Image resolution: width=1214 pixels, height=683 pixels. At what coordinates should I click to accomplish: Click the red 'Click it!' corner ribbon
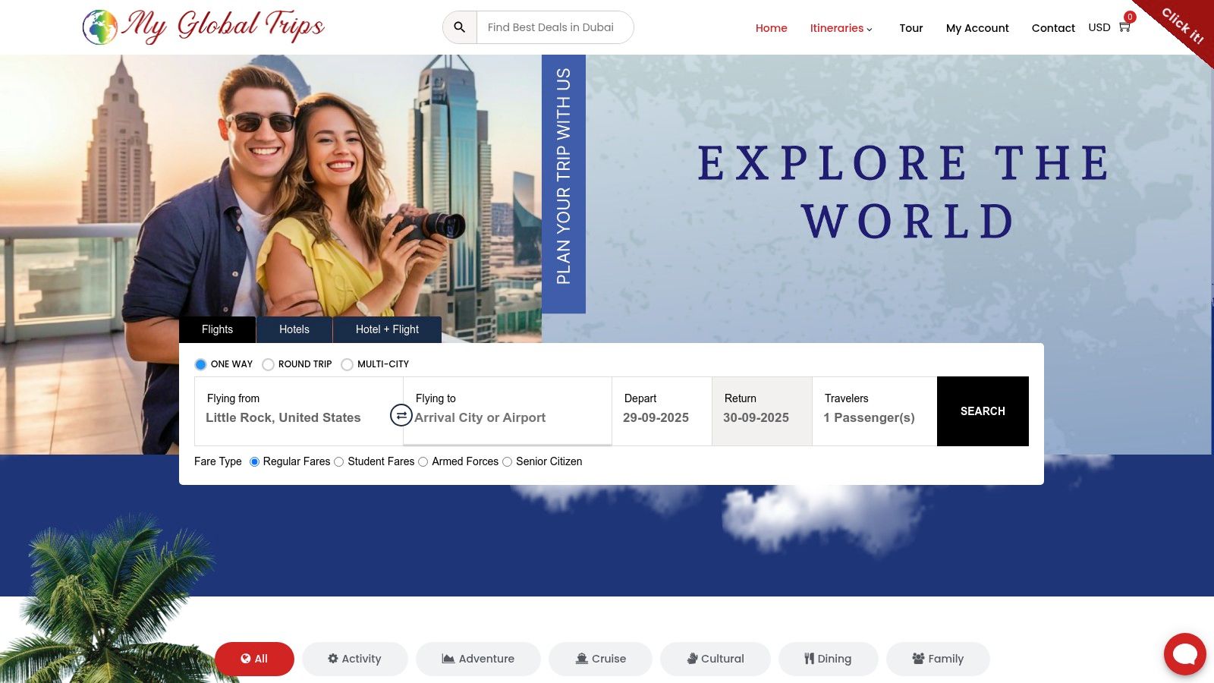pos(1181,27)
